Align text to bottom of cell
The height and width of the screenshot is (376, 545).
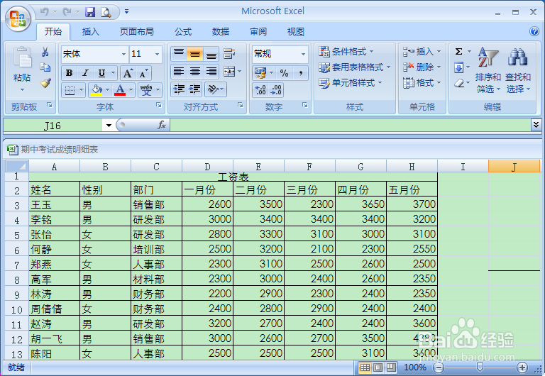(x=211, y=53)
